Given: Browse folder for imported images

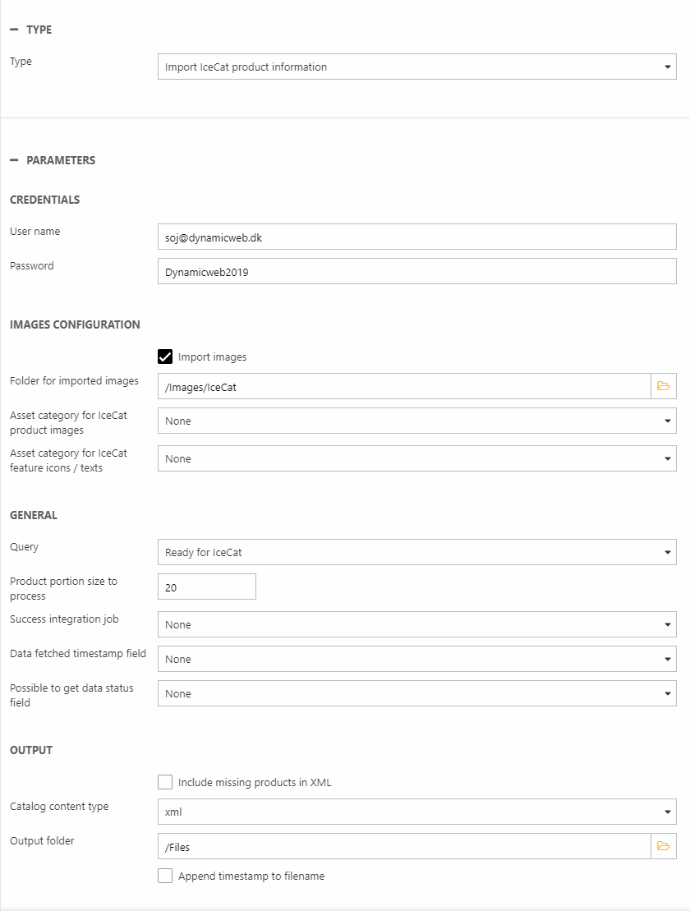Looking at the screenshot, I should point(664,386).
